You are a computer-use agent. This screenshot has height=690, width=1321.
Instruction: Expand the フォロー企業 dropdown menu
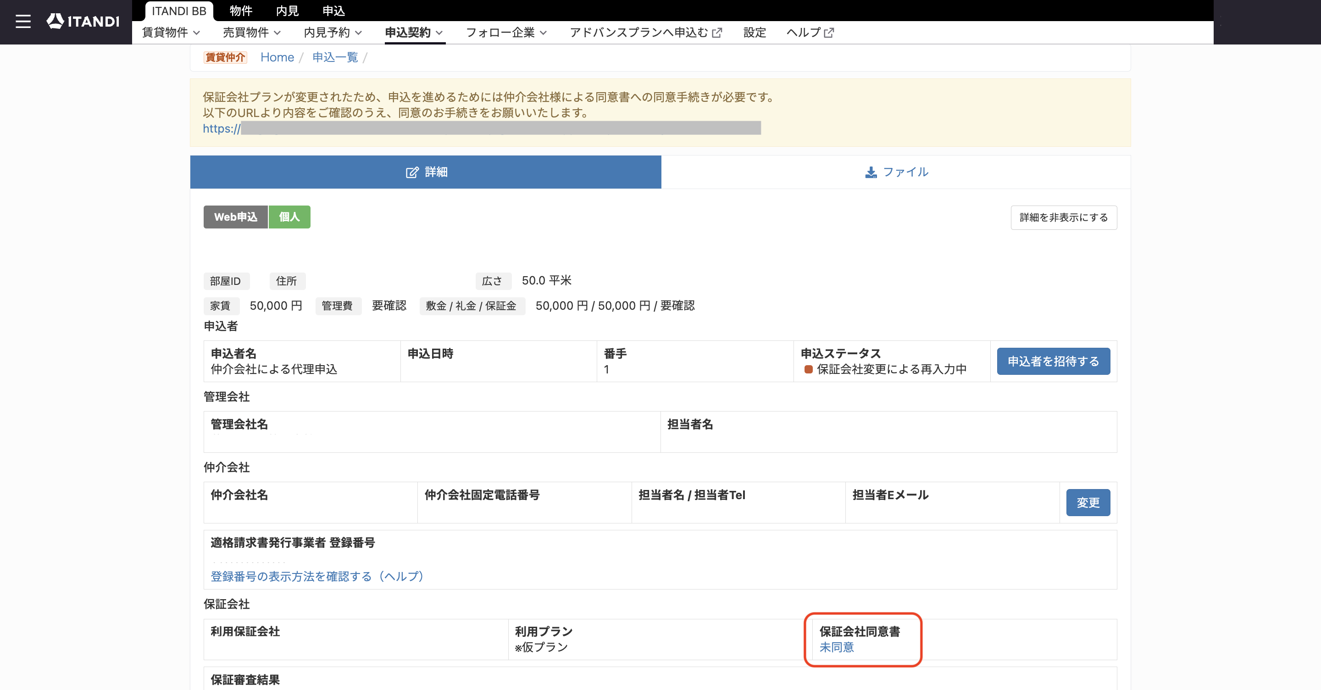(506, 32)
